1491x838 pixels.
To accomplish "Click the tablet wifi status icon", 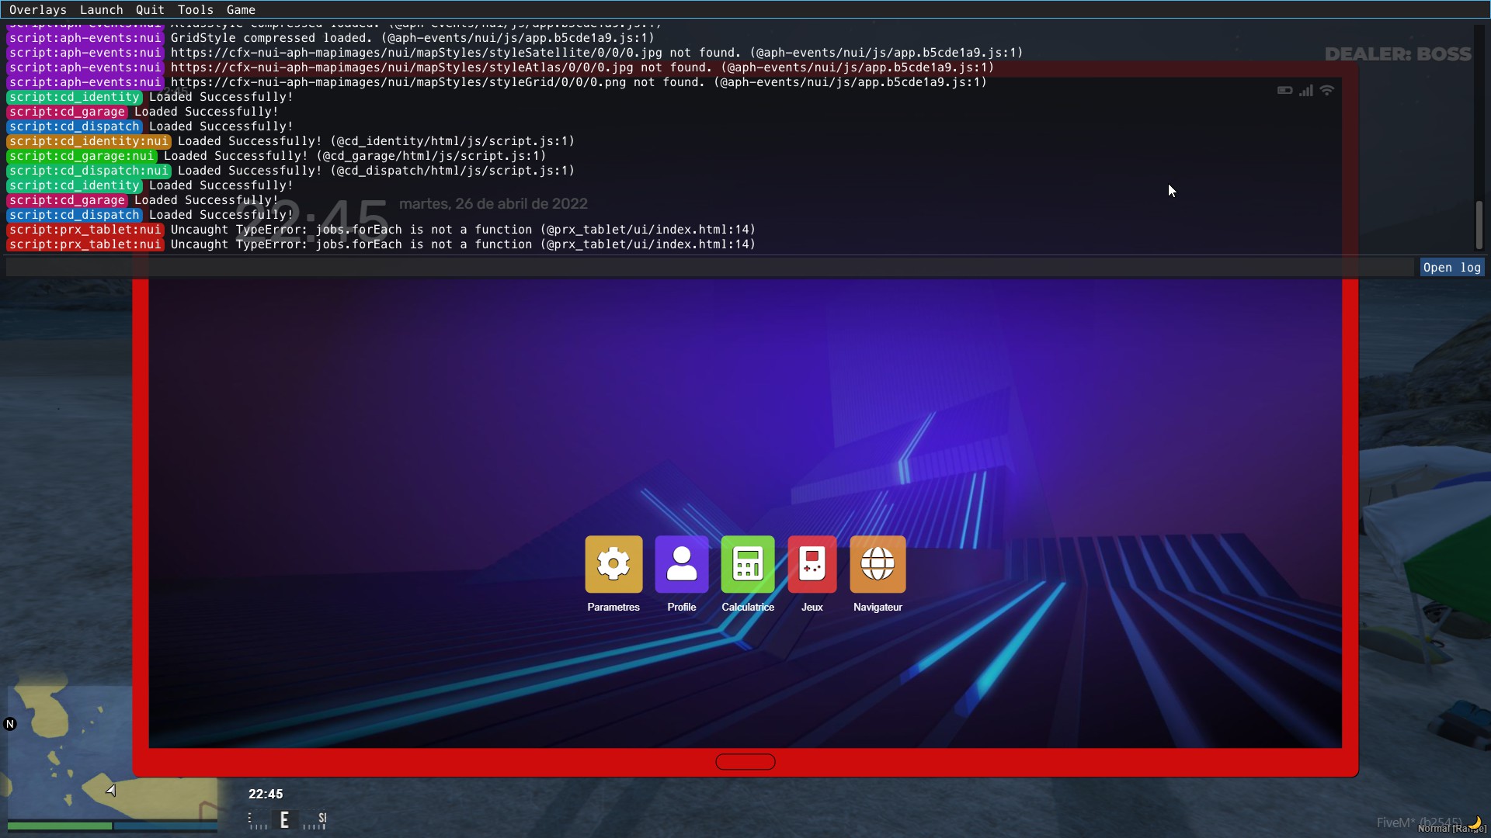I will [x=1327, y=91].
